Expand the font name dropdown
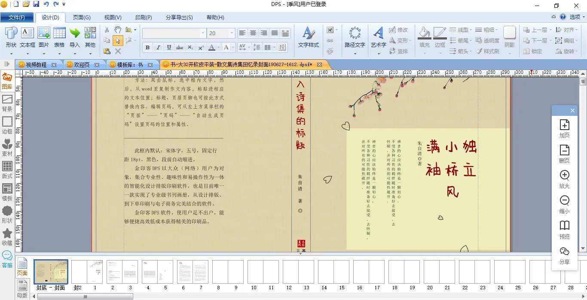587x300 pixels. point(203,33)
